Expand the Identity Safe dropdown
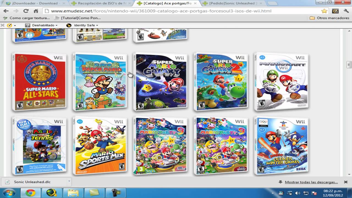Viewport: 352px width, 198px height. click(x=82, y=25)
